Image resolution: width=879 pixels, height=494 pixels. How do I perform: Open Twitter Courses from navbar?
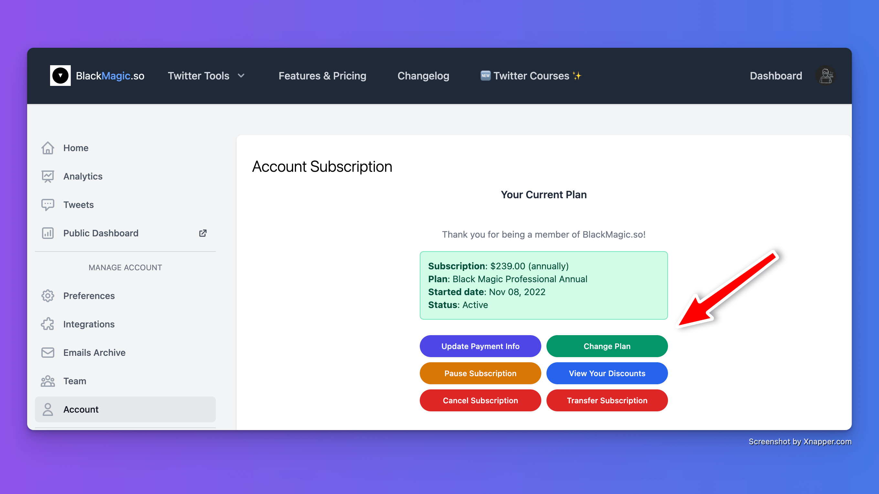(531, 76)
